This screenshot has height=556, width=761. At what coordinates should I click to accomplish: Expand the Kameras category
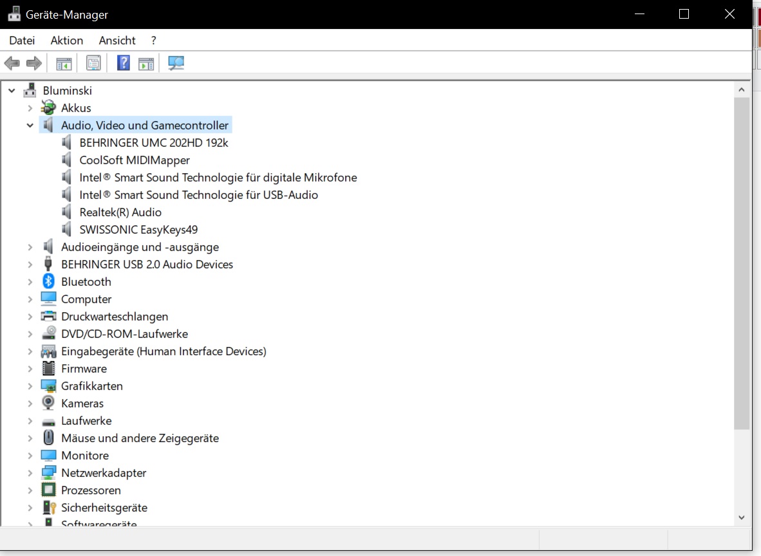[30, 403]
